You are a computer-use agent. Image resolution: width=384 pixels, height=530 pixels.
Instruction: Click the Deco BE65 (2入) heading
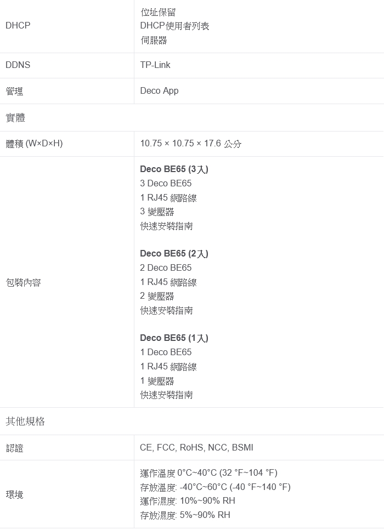tap(174, 254)
